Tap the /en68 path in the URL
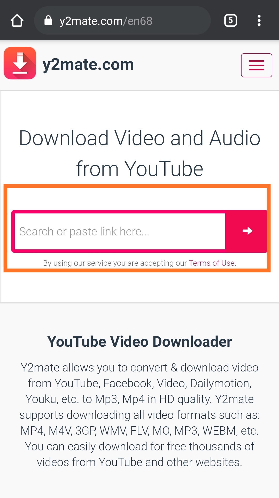 click(138, 21)
